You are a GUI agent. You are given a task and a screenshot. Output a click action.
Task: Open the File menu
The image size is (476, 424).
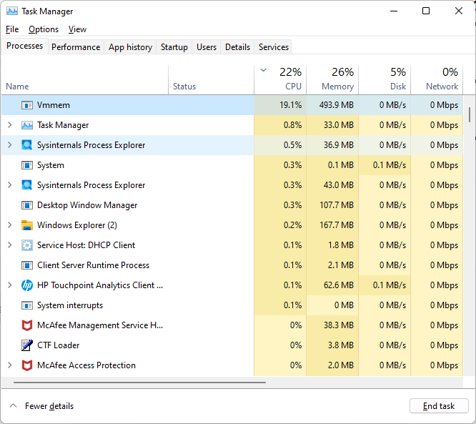point(12,29)
